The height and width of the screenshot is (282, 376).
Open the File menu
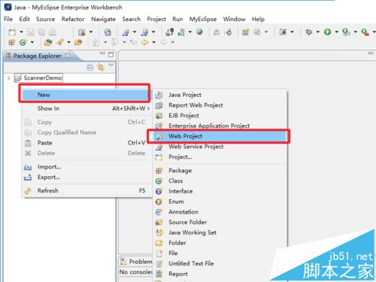click(x=8, y=19)
